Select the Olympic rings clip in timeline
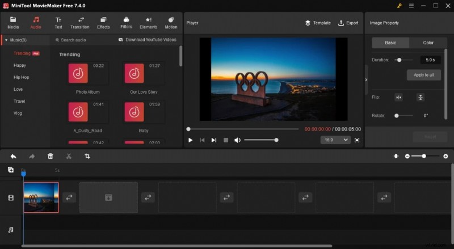The height and width of the screenshot is (249, 454). click(41, 197)
